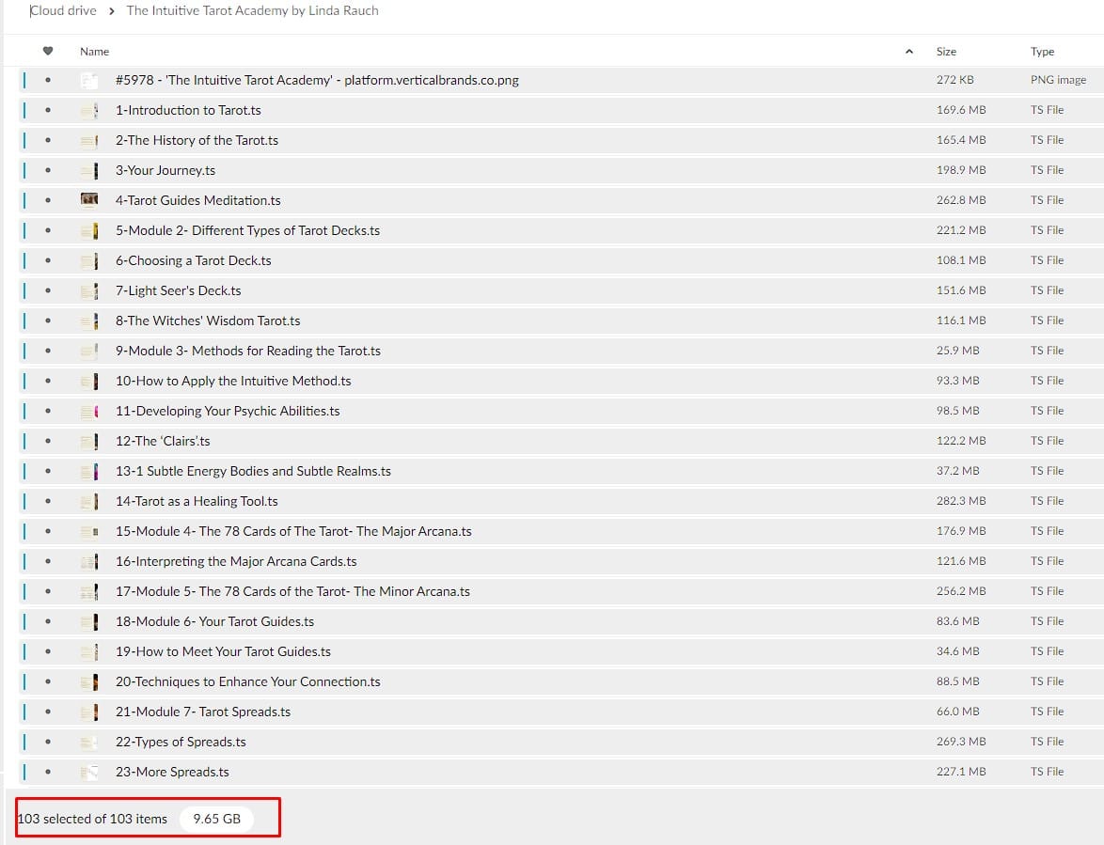This screenshot has width=1104, height=845.
Task: Sort files by Type column header
Action: coord(1042,52)
